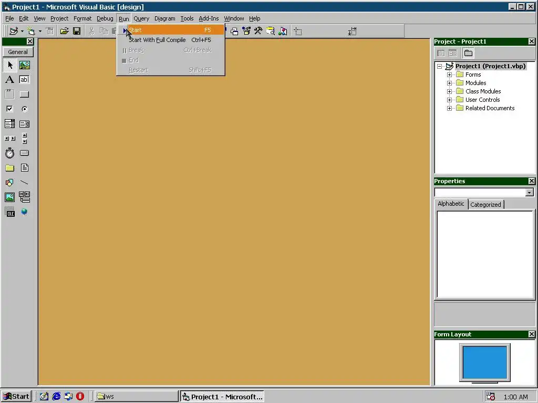Toggle Folders in the Project panel

click(x=468, y=53)
